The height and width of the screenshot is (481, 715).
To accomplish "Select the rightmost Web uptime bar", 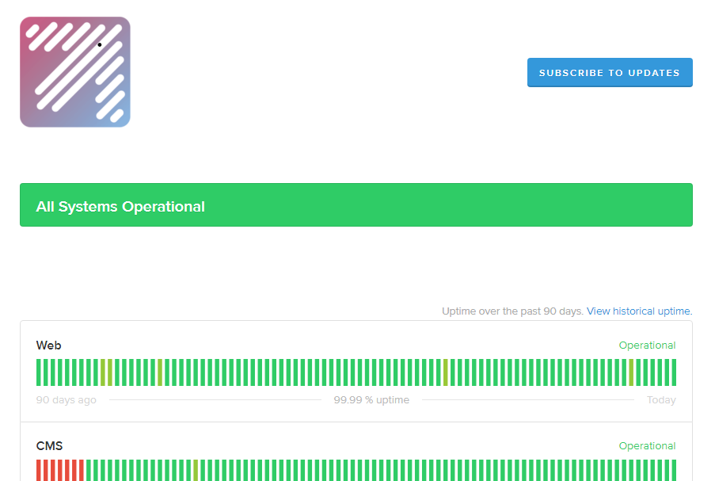I will 674,372.
